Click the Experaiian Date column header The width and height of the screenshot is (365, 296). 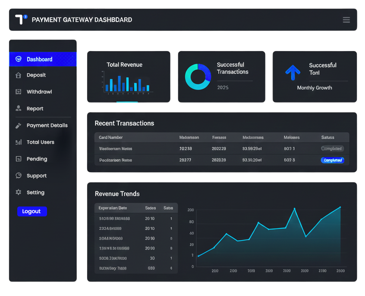coord(113,208)
